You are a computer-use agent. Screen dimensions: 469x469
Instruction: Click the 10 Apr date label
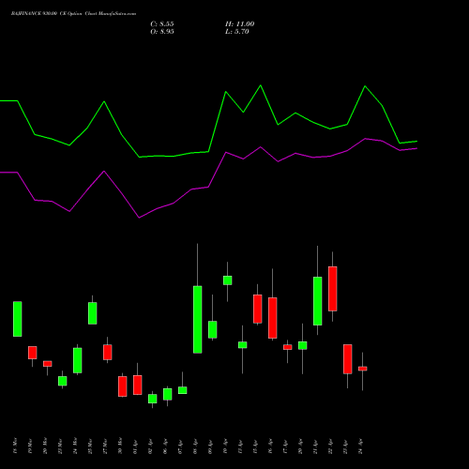tap(225, 446)
